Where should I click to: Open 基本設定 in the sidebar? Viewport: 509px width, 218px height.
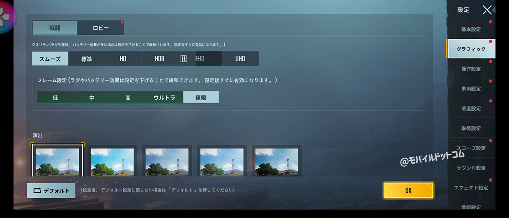(x=471, y=29)
